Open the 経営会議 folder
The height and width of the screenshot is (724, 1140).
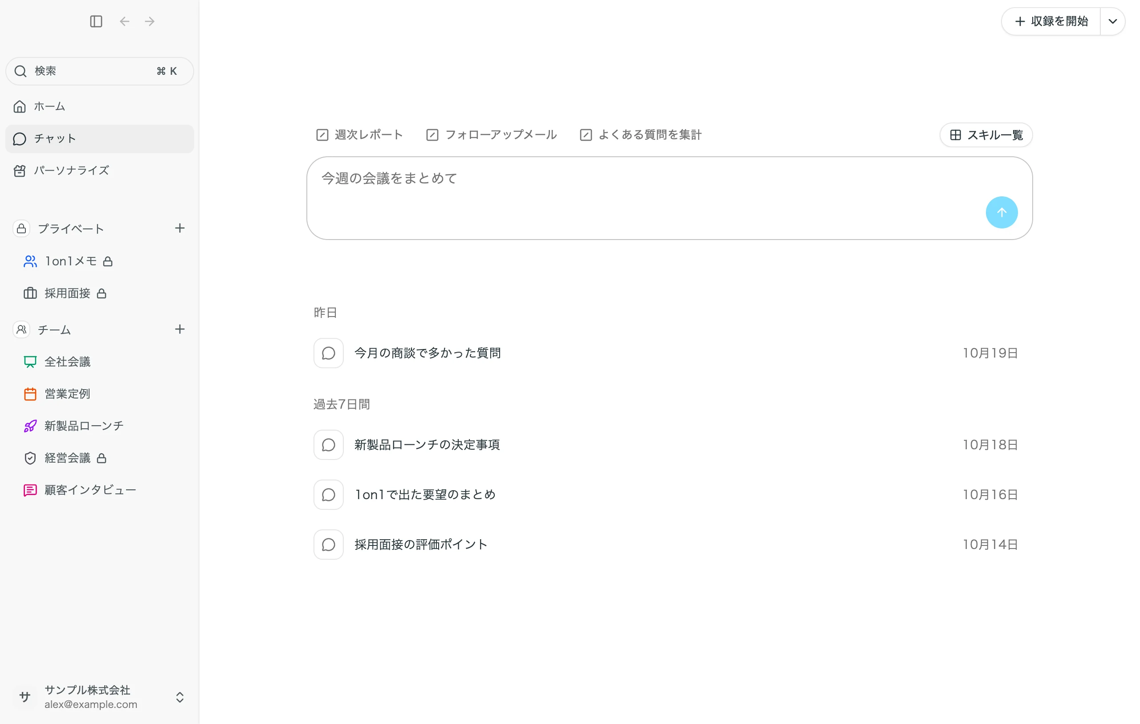(x=99, y=458)
